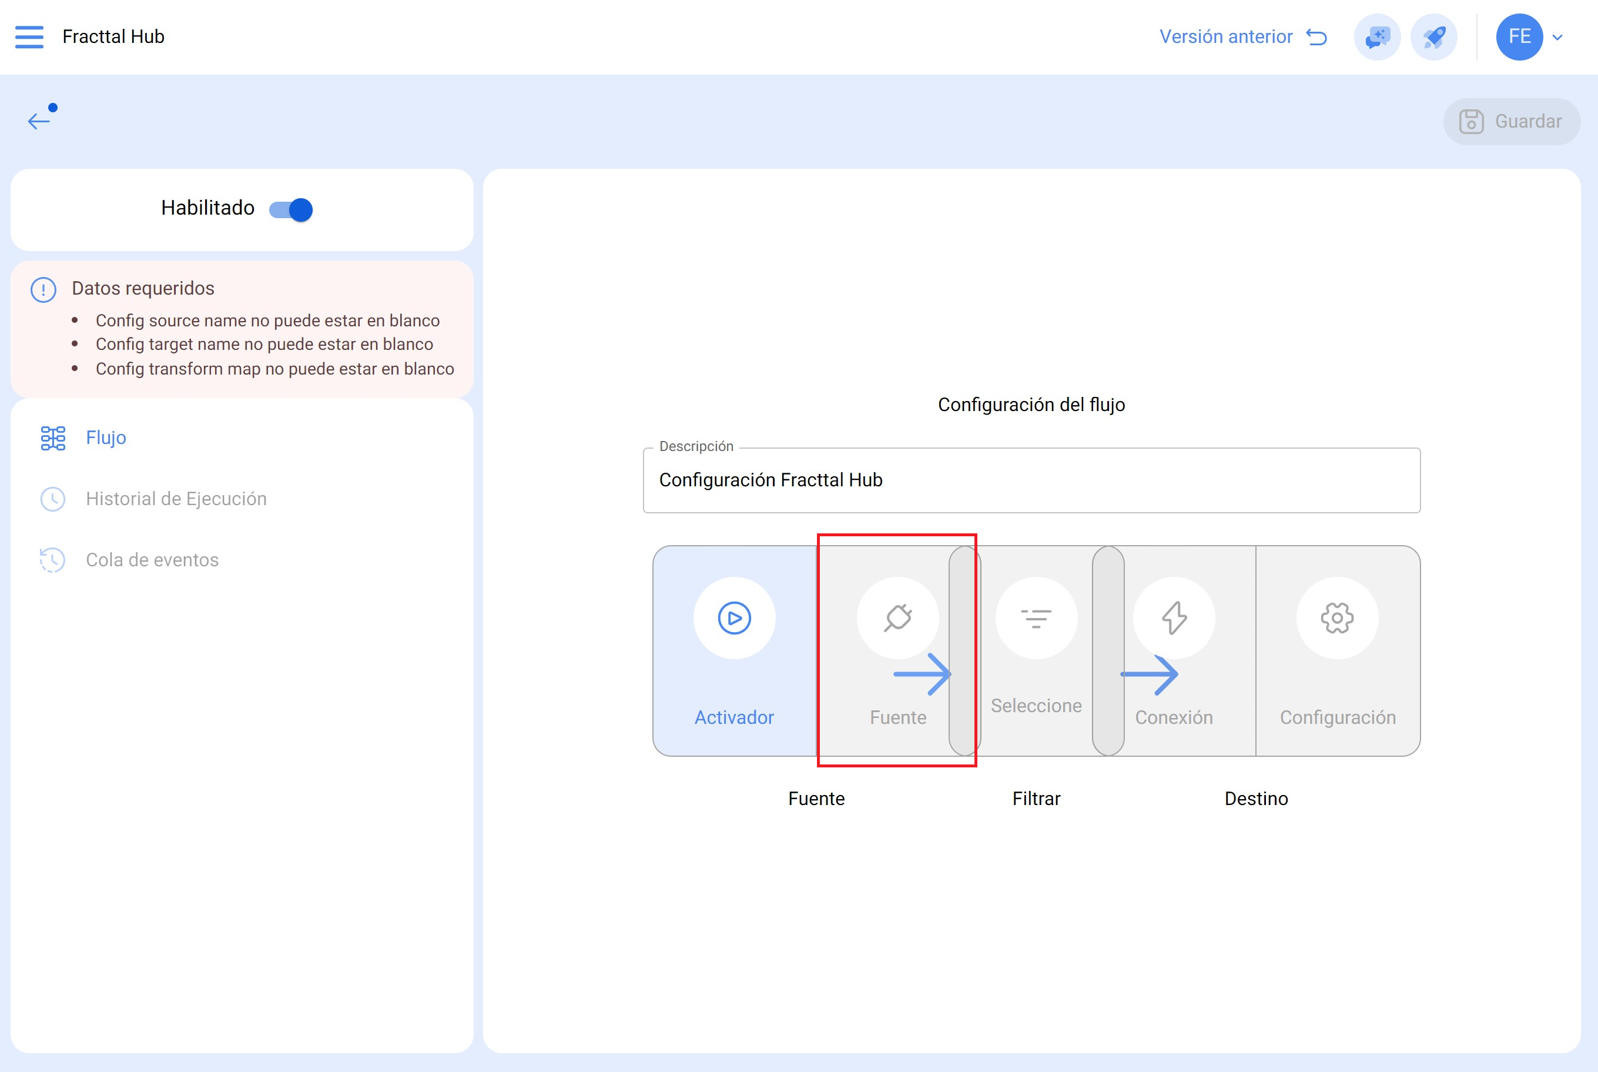The width and height of the screenshot is (1598, 1072).
Task: Toggle the Habilitado switch
Action: pyautogui.click(x=290, y=209)
